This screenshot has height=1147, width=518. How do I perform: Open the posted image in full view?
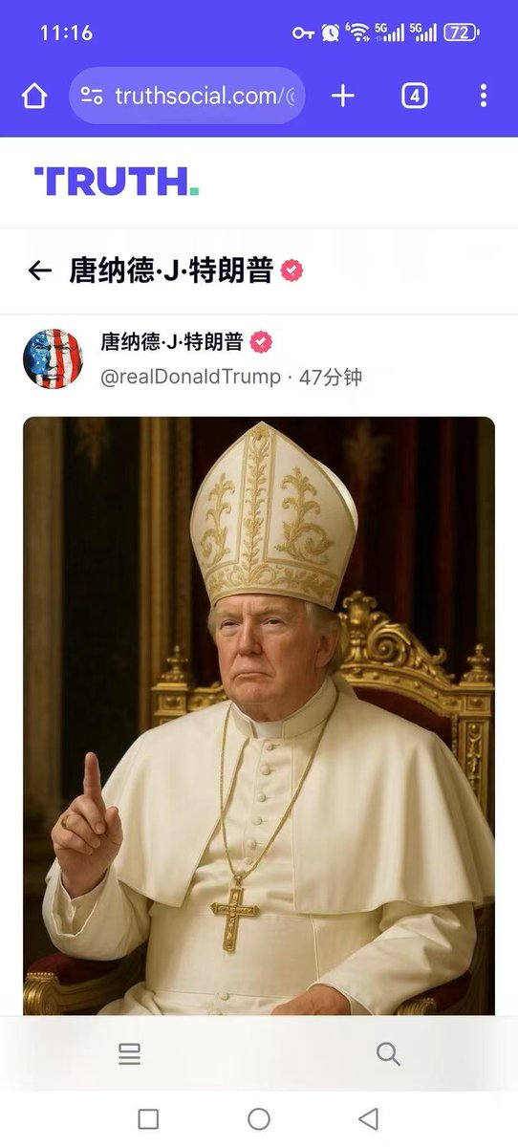coord(259,715)
